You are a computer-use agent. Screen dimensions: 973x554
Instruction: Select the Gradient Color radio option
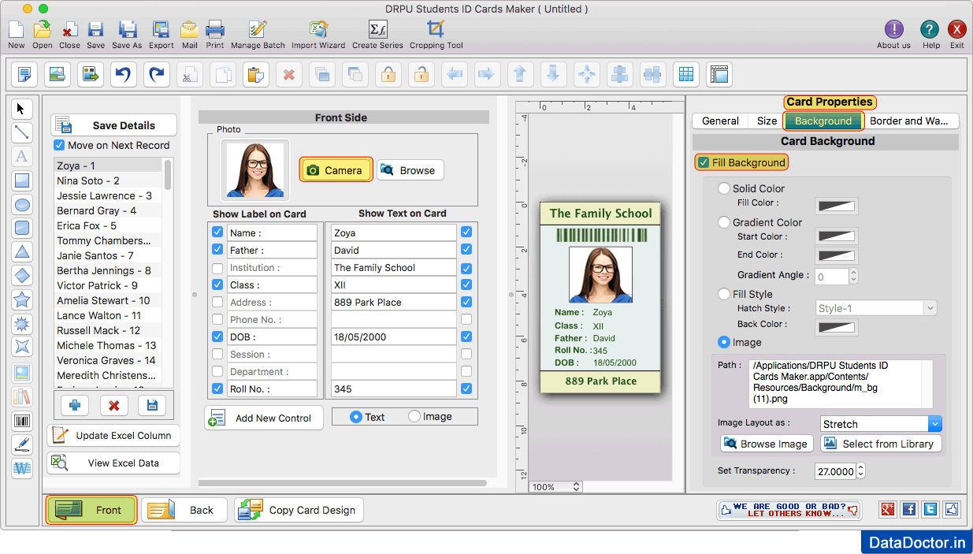tap(724, 222)
